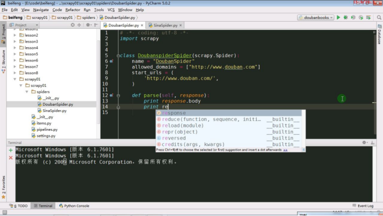Open Project panel settings gear

(88, 25)
